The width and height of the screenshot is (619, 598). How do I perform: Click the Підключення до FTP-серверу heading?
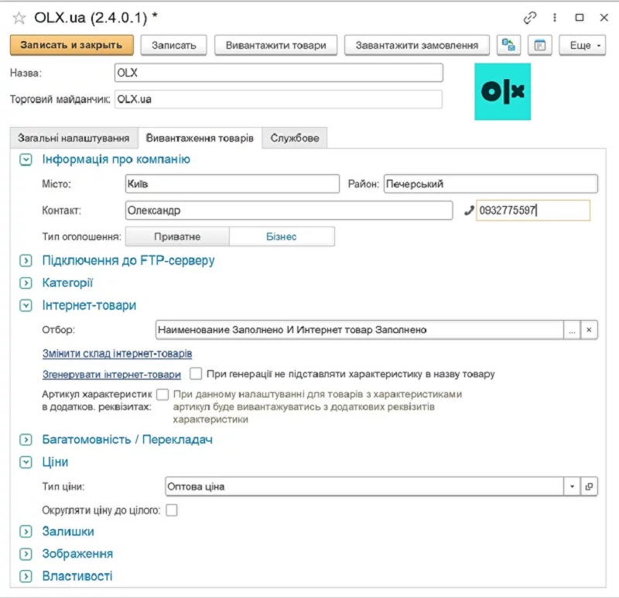coord(128,261)
